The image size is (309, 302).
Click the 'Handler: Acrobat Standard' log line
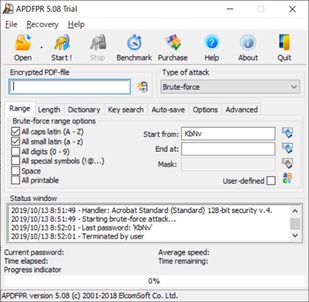coord(141,211)
